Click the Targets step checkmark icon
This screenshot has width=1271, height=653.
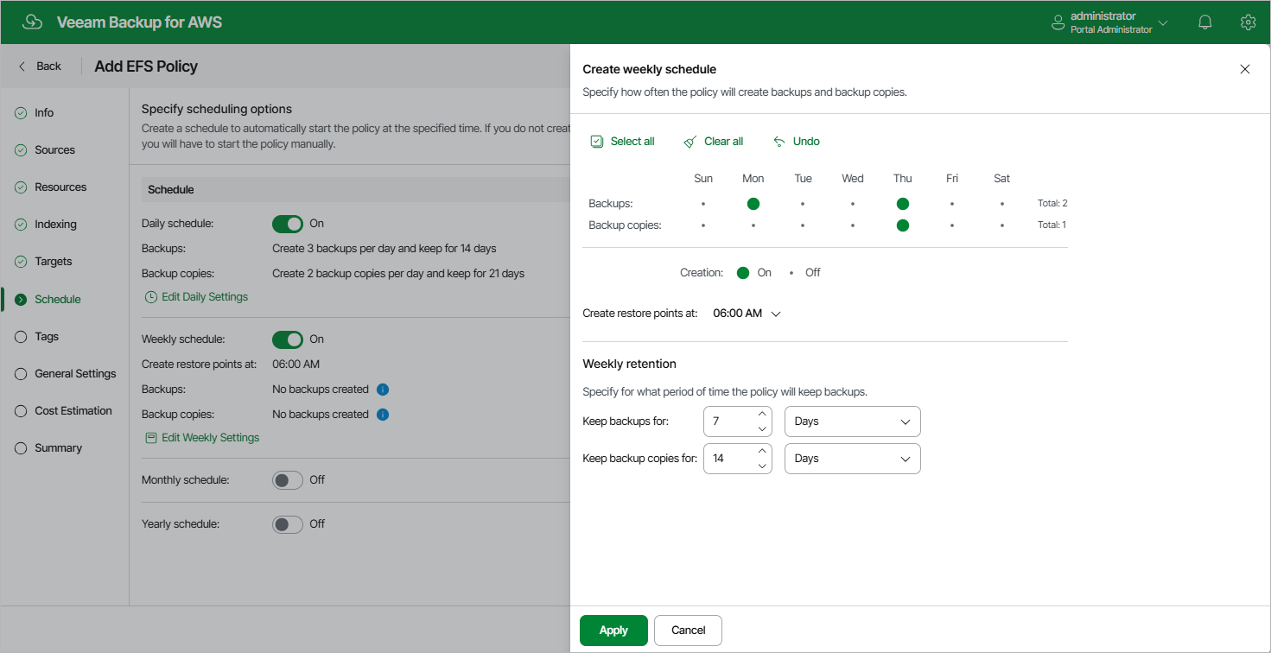pos(21,262)
